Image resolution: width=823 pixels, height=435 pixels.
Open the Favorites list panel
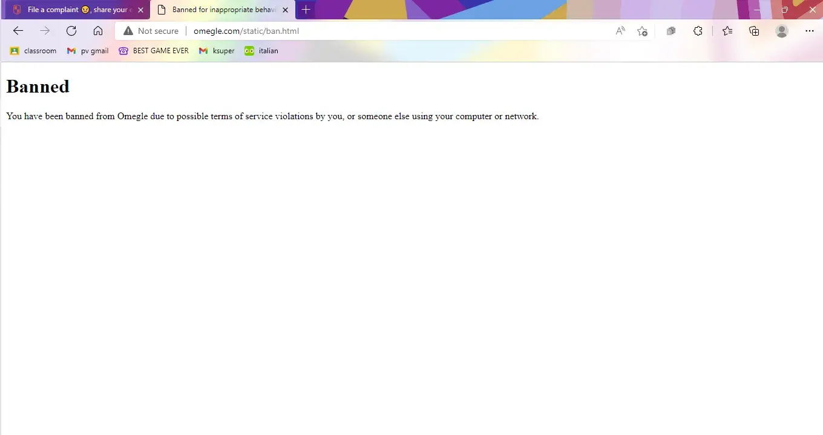click(x=727, y=31)
